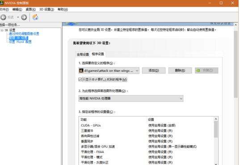The height and width of the screenshot is (165, 240).
Task: Select 多显示器/混合 GPU 加速 row
Action: (146, 147)
